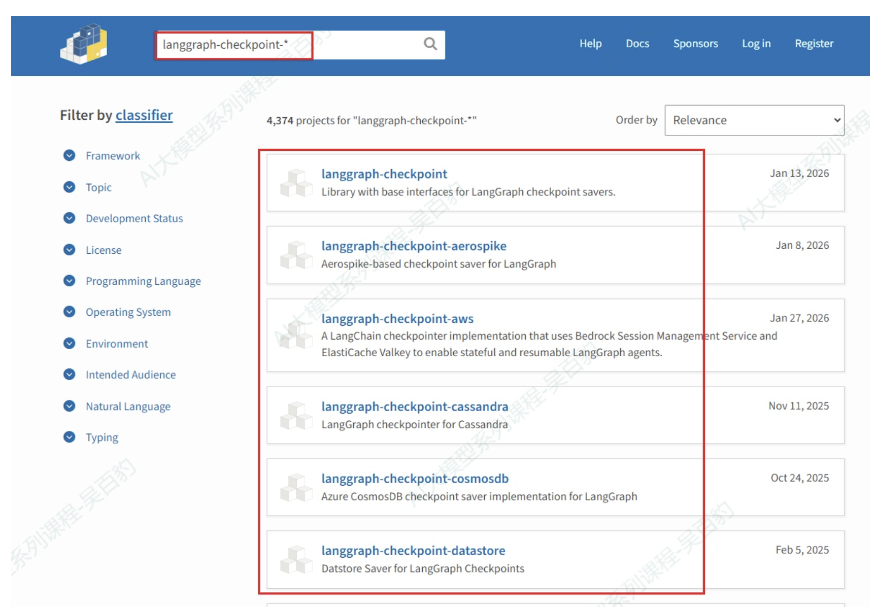Viewport: 876px width, 607px height.
Task: Click the search box containing langgraph-checkpoint-*
Action: coord(300,45)
